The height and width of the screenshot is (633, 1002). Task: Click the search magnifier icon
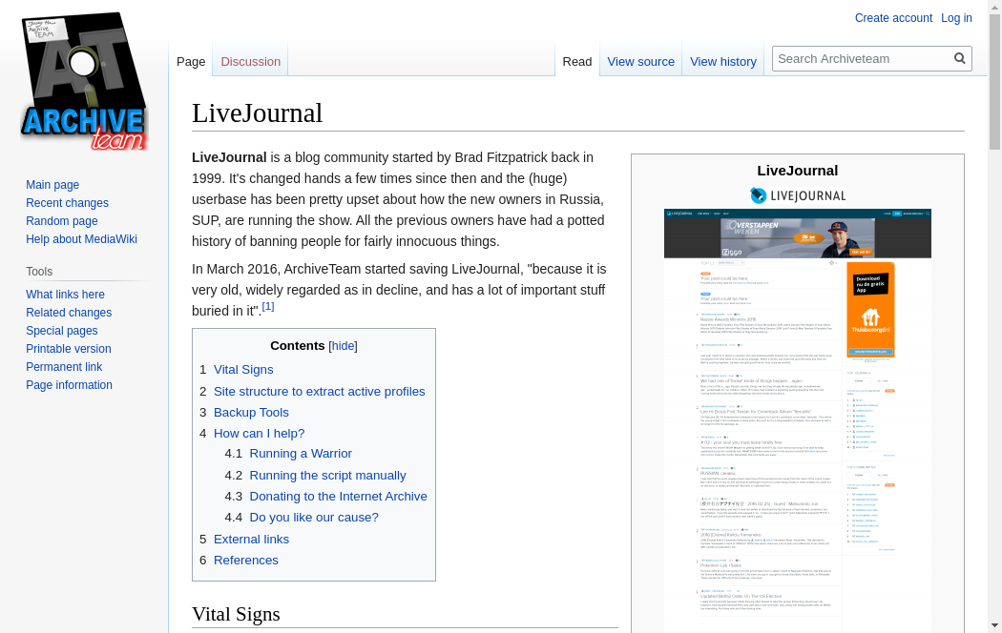click(959, 58)
